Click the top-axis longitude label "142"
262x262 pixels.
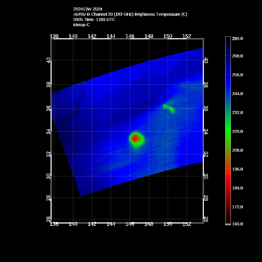click(x=92, y=36)
